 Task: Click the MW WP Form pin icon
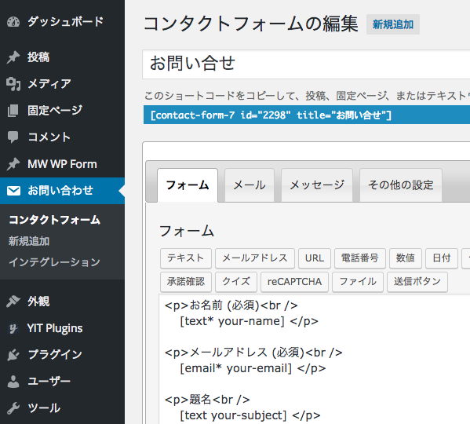[13, 164]
